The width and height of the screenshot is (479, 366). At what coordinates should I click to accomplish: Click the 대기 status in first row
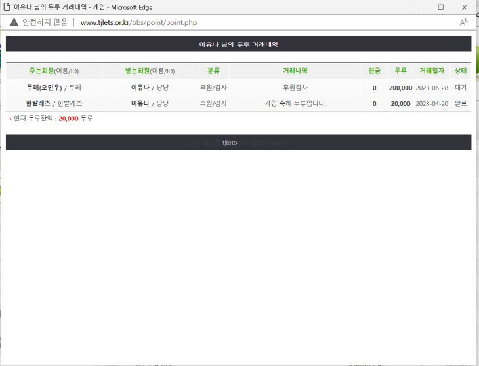pos(461,88)
